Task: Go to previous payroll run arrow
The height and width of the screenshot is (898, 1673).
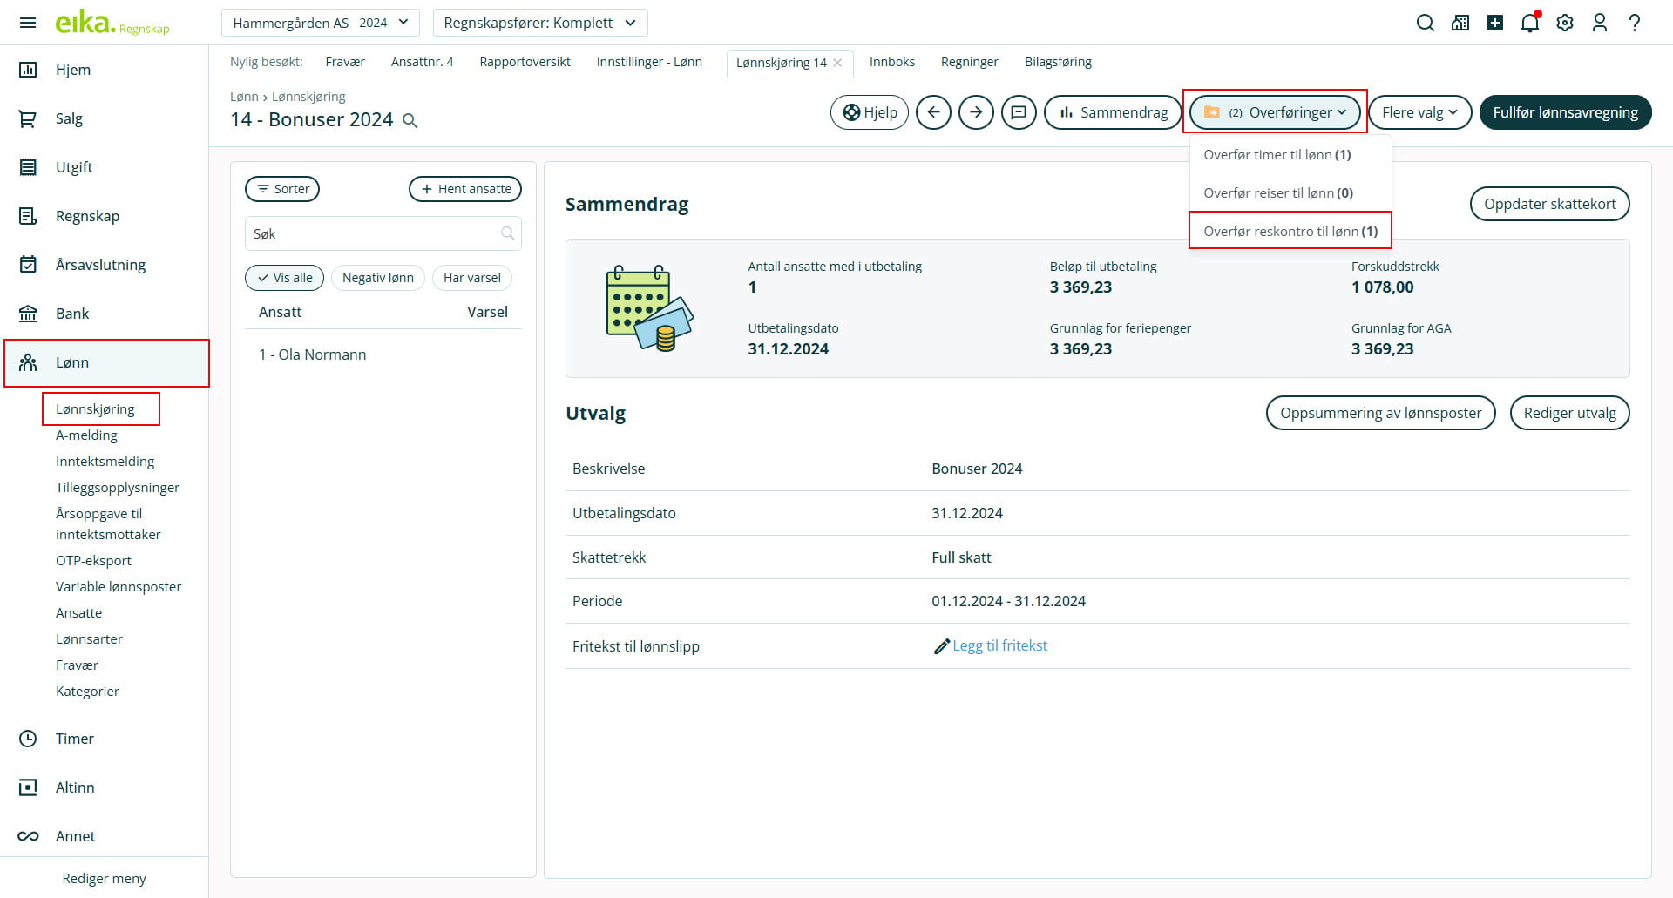Action: coord(933,112)
